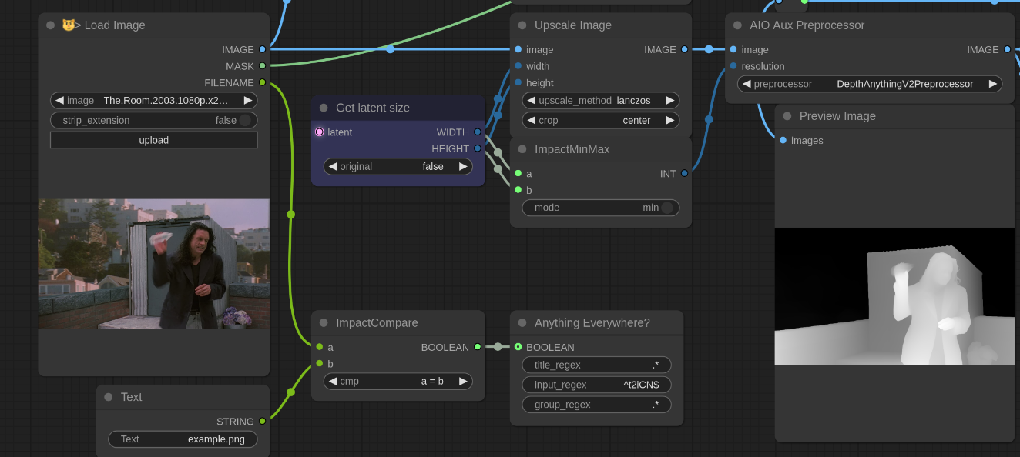
Task: Collapse the Preview Image node dot
Action: tap(787, 116)
